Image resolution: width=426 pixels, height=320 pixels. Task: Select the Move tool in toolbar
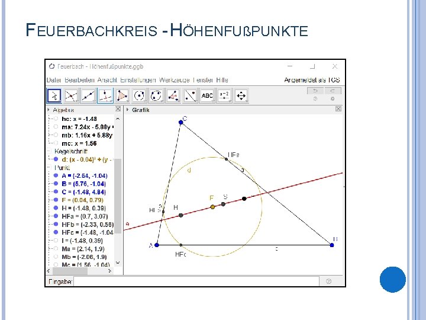click(x=54, y=95)
